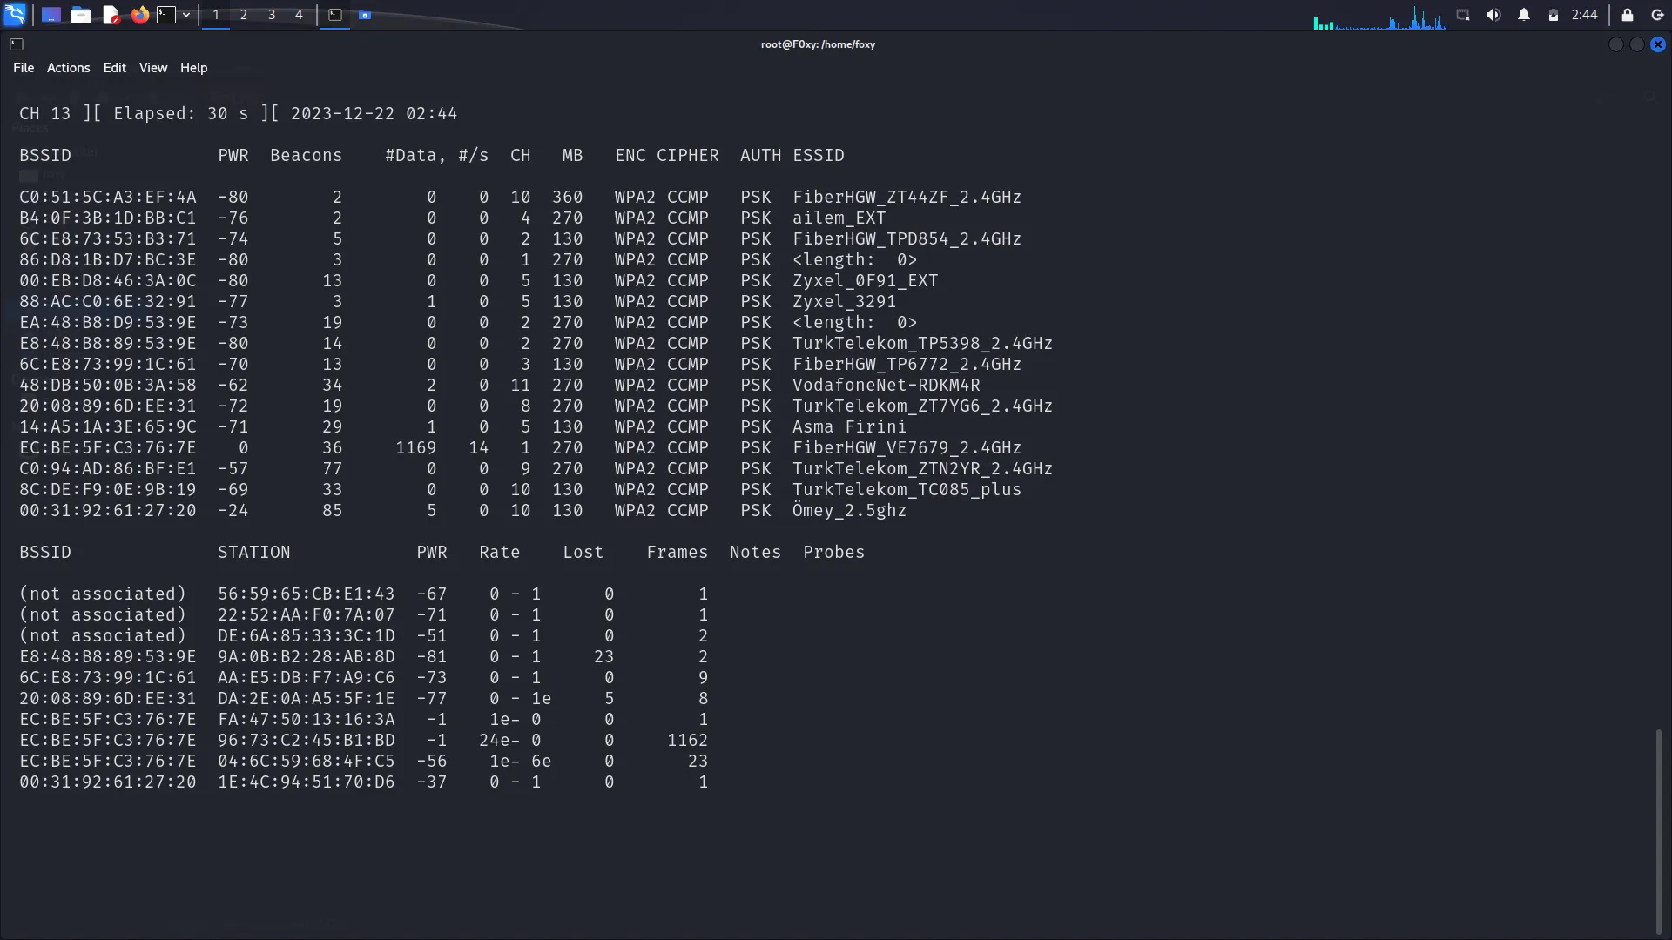
Task: Click station MAC 1E:4C:94:51:70:D6
Action: coord(307,782)
